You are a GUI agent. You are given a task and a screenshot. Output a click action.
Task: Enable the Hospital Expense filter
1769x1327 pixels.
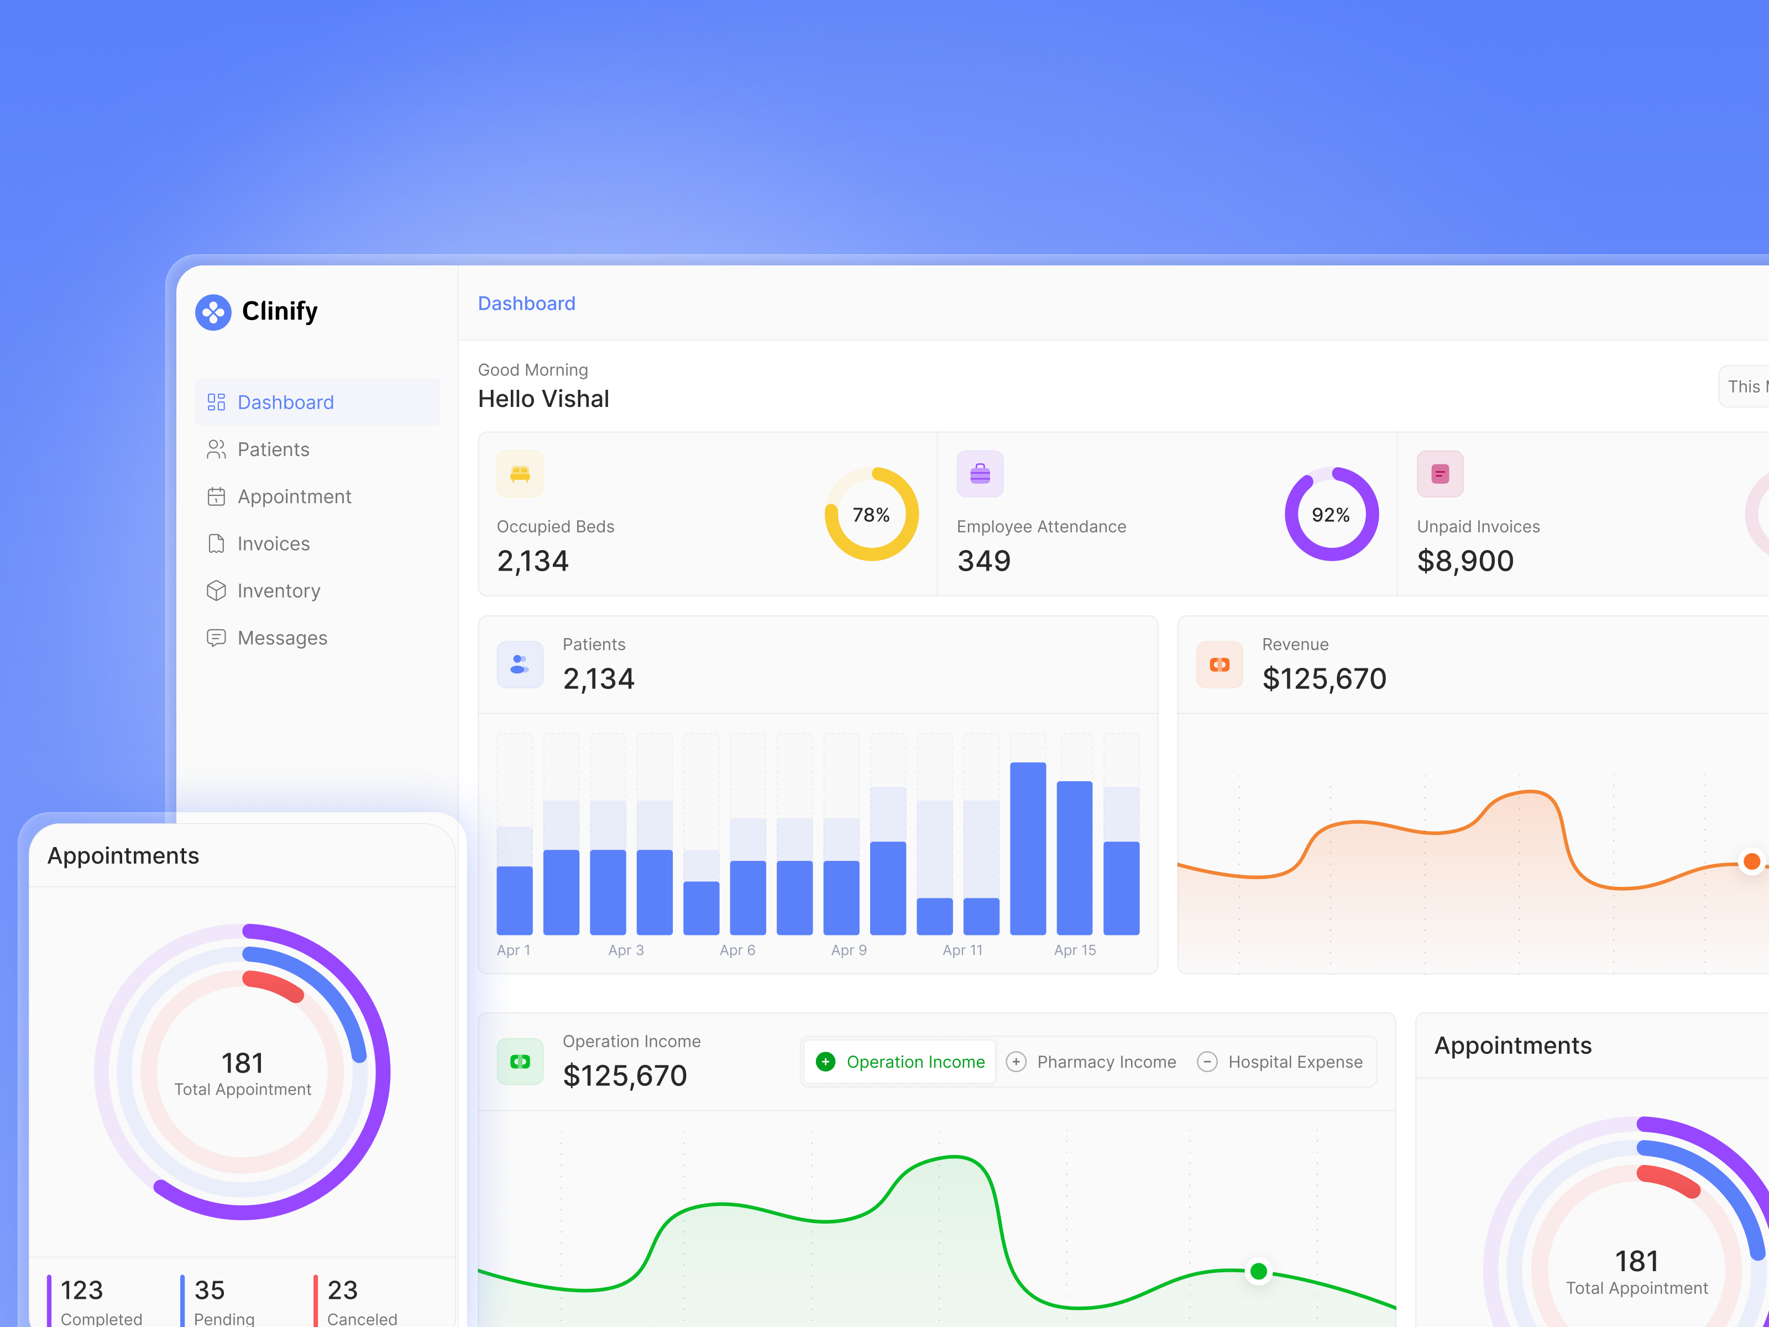click(1281, 1062)
